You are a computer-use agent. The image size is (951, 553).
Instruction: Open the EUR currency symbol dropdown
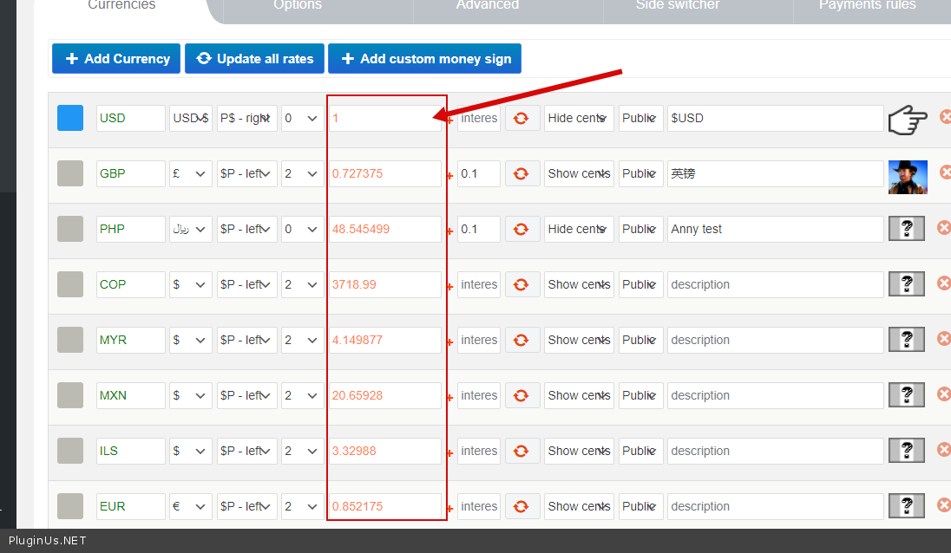click(x=190, y=506)
